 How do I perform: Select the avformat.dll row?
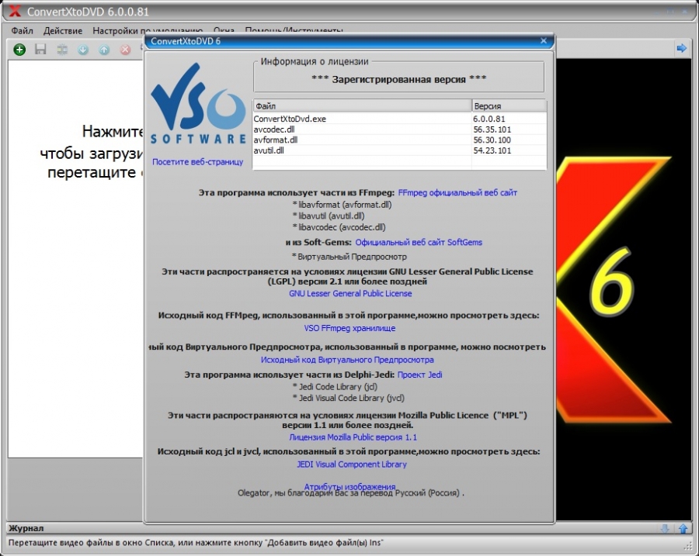click(400, 140)
